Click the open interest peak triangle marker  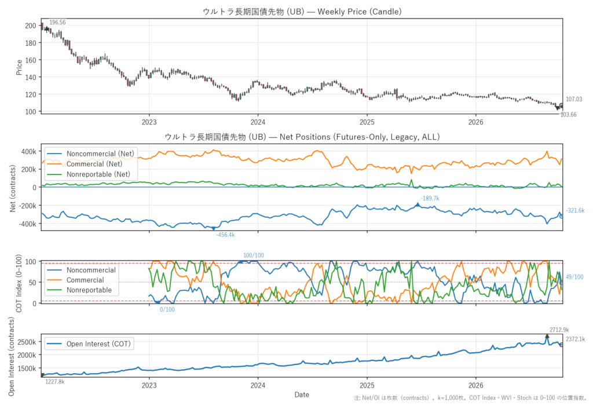(547, 335)
